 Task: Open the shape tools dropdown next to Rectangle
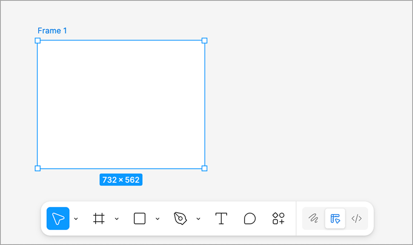tap(158, 219)
